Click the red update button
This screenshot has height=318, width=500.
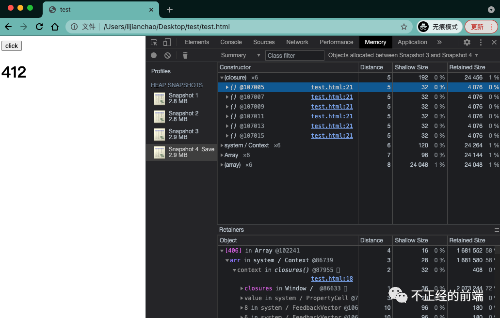click(481, 27)
